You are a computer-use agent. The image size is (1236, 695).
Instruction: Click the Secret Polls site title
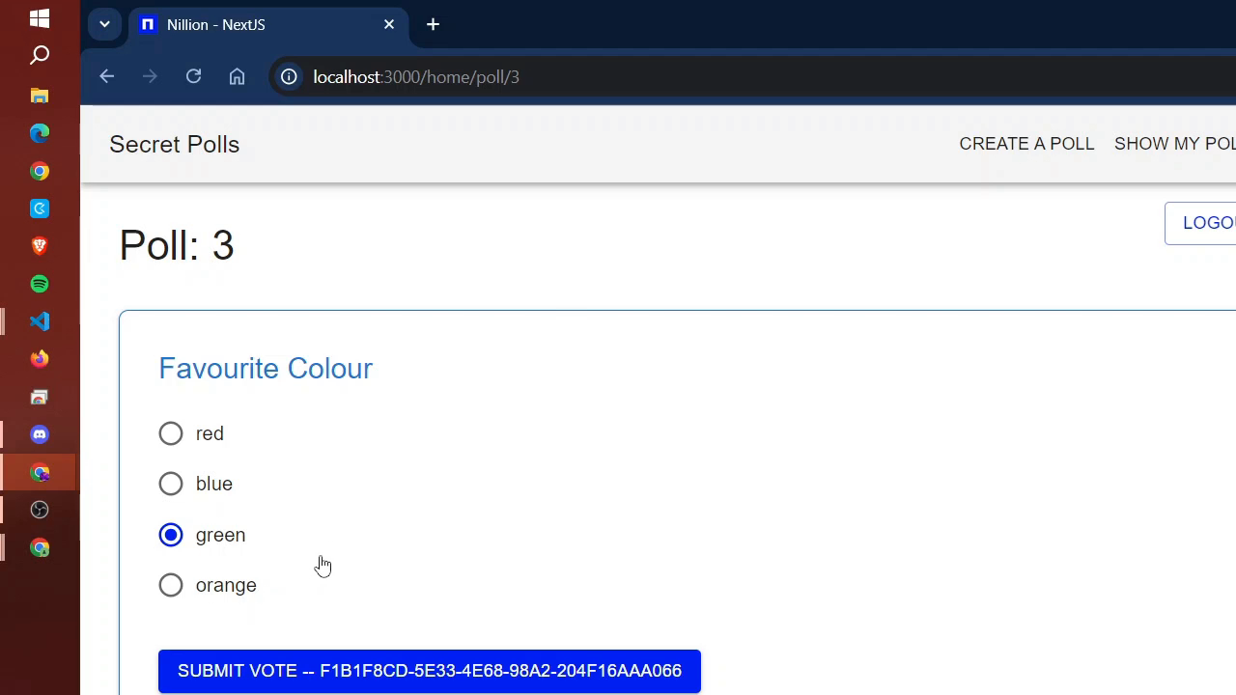coord(175,144)
